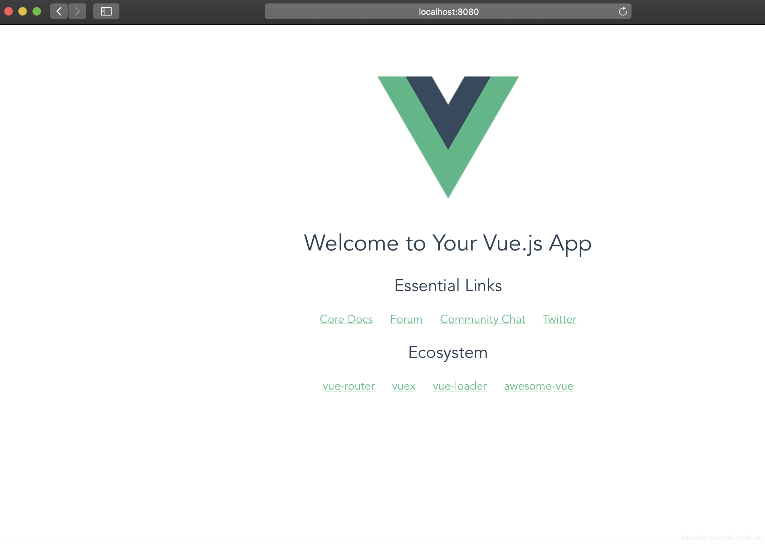Open the Twitter link
Viewport: 765px width, 544px height.
click(559, 319)
